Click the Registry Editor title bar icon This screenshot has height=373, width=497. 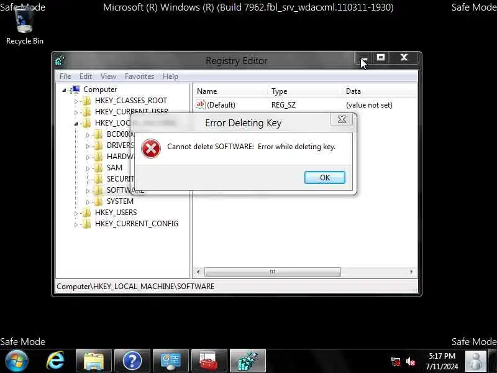pyautogui.click(x=60, y=60)
